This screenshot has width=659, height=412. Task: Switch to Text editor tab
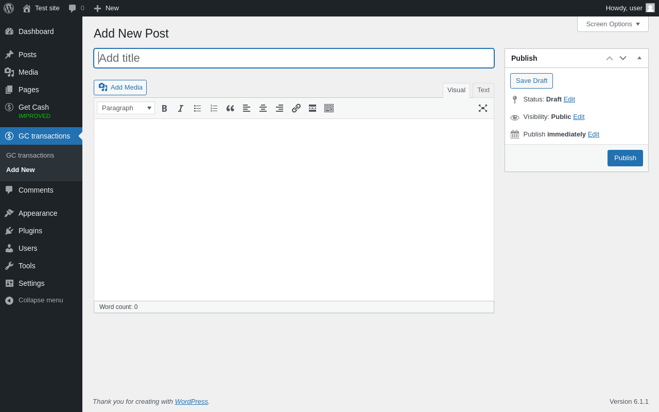point(483,90)
